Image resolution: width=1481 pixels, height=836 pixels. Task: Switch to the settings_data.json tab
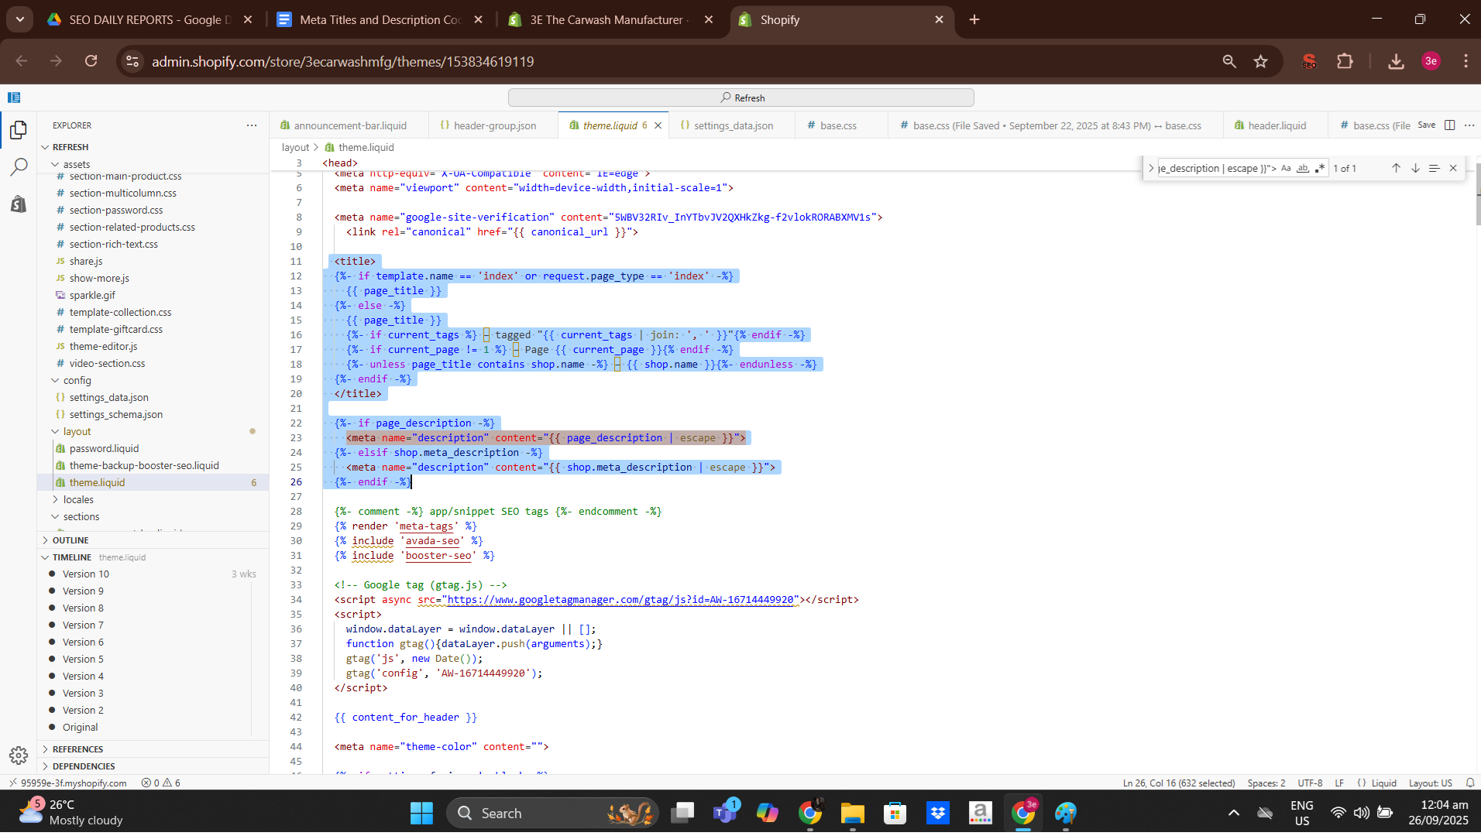[x=733, y=125]
